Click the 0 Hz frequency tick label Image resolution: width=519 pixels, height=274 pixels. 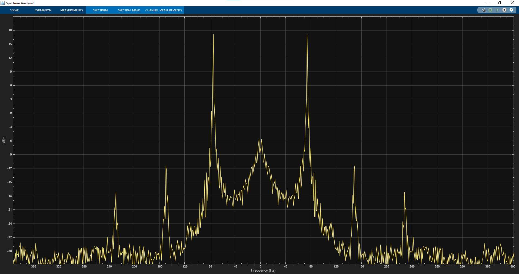coord(260,266)
